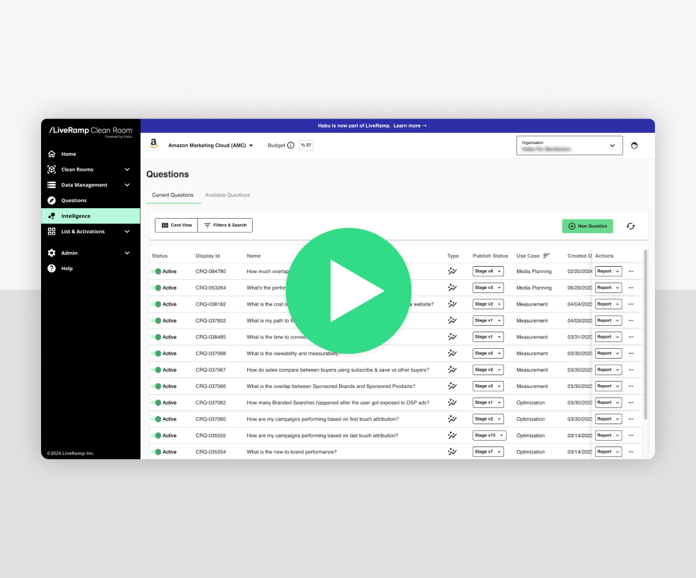696x578 pixels.
Task: Open Amazon Marketing Cloud (AMC) dropdown
Action: click(210, 146)
